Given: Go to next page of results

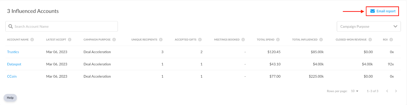Looking at the screenshot, I should pyautogui.click(x=396, y=91).
